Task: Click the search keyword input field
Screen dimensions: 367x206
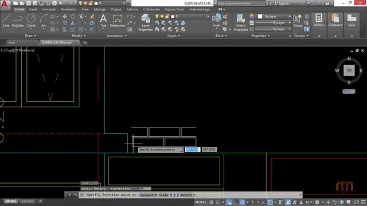Action: pos(241,3)
